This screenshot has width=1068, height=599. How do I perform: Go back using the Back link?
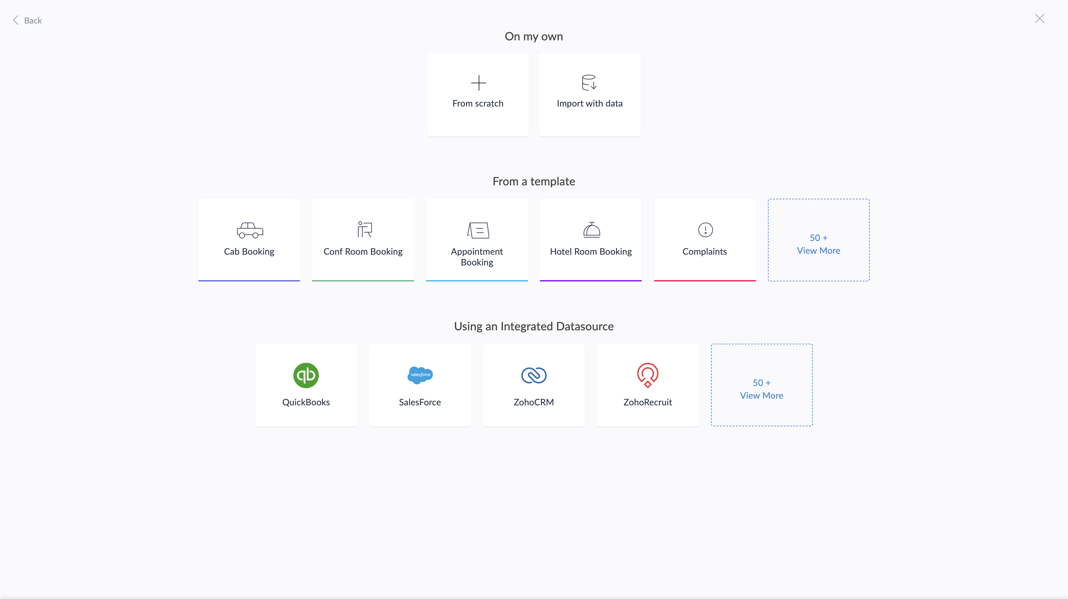33,20
